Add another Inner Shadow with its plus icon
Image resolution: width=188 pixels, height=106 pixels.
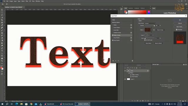131,27
